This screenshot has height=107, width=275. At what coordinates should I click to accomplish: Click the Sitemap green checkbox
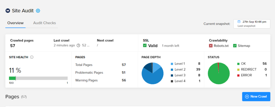tap(235, 46)
